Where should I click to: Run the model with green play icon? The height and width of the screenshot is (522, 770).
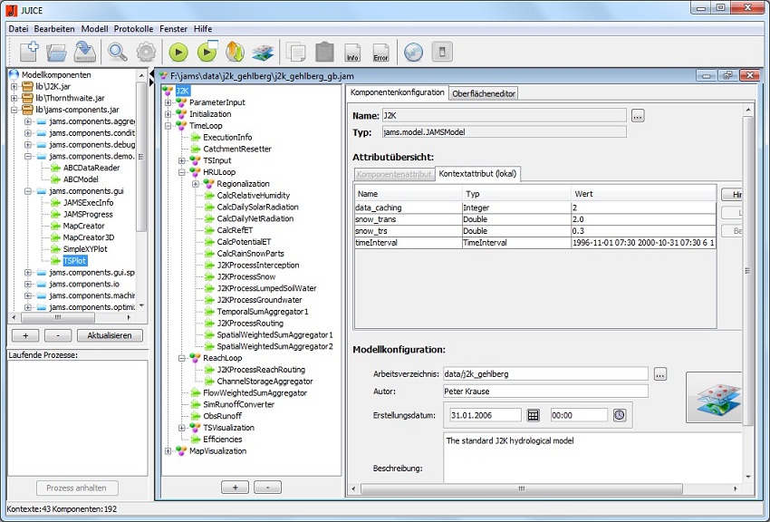click(178, 52)
